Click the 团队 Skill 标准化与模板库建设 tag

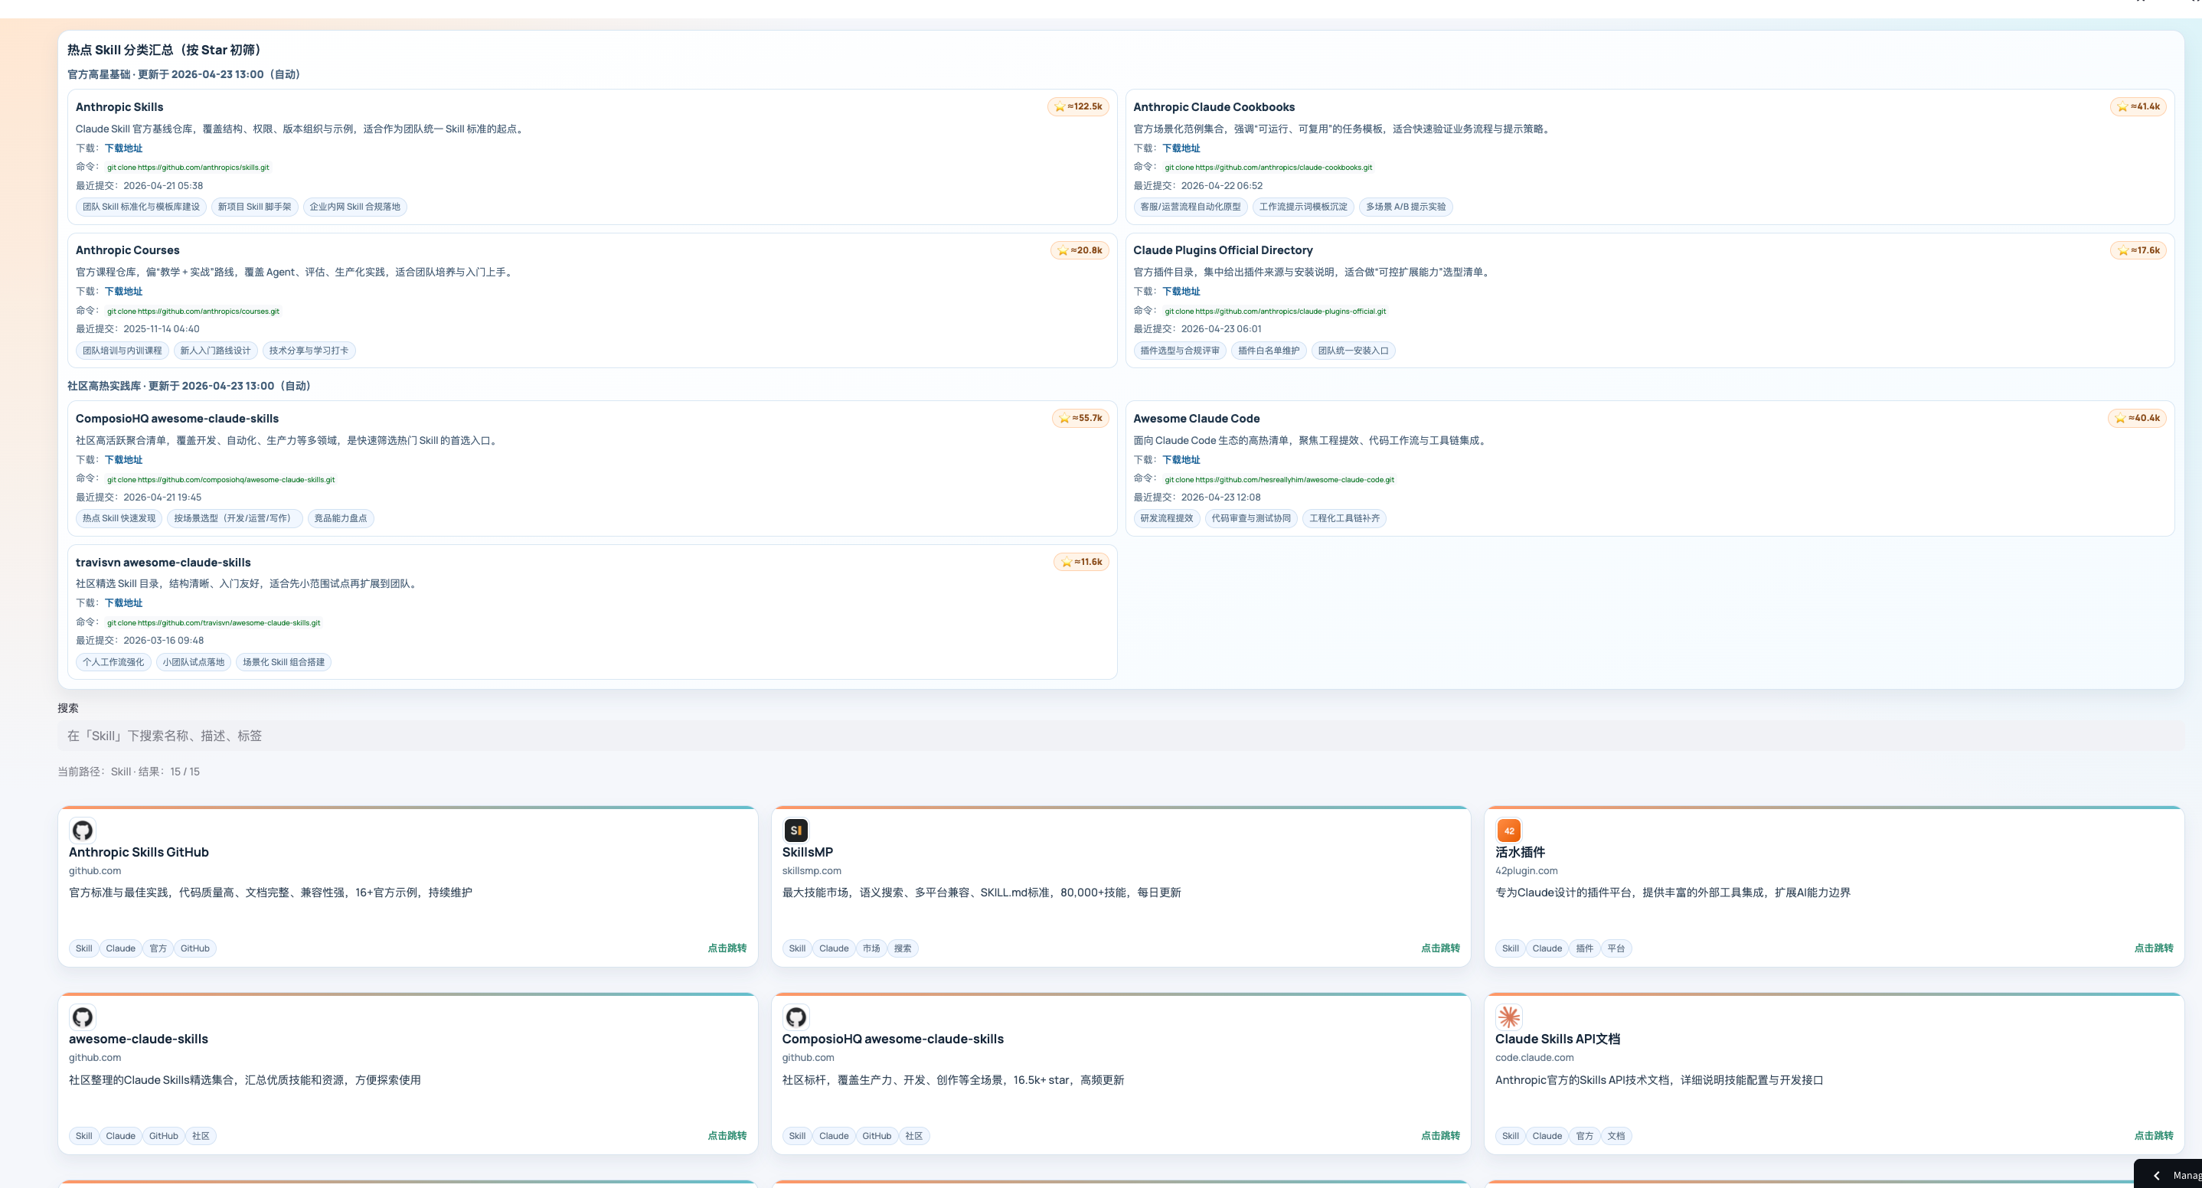(x=141, y=207)
